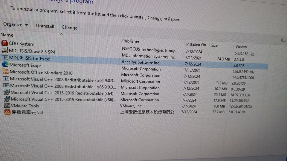287x161 pixels.
Task: Sort by the Installed On column header
Action: pyautogui.click(x=196, y=44)
